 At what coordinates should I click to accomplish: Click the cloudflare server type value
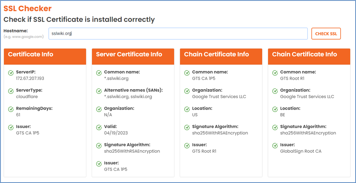[x=27, y=97]
